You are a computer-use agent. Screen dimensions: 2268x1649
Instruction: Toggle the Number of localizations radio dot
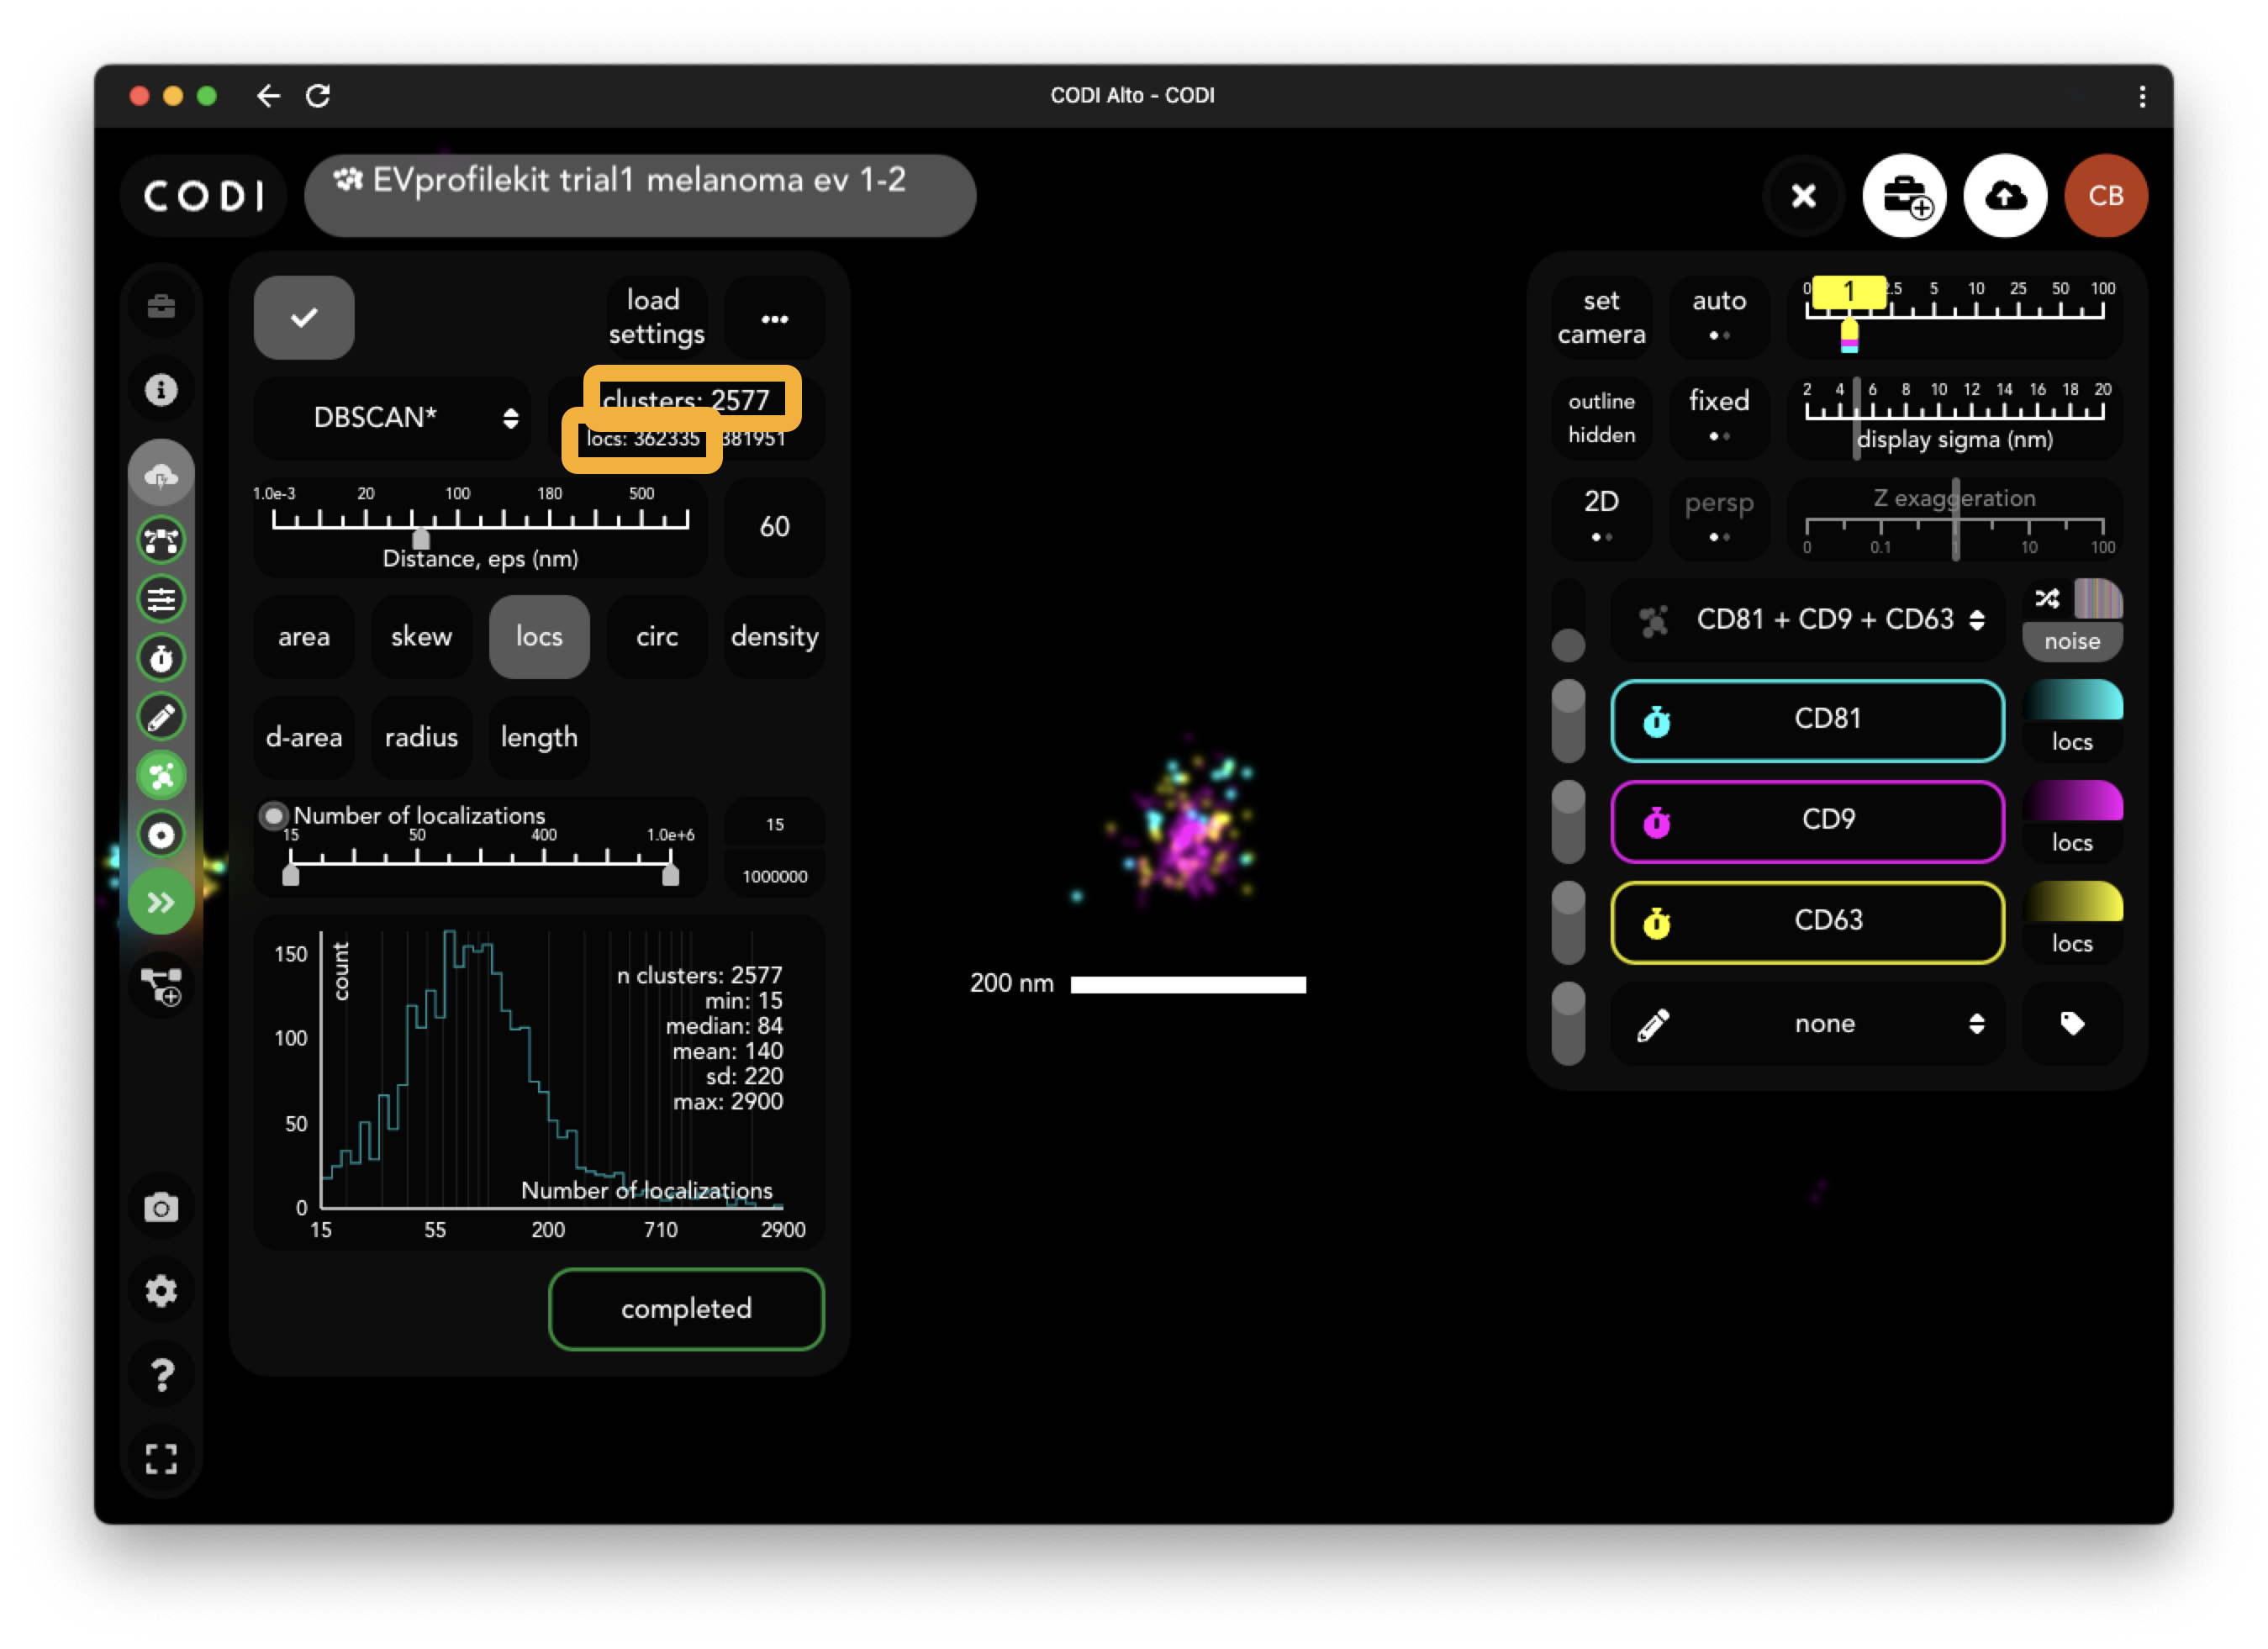(x=273, y=816)
